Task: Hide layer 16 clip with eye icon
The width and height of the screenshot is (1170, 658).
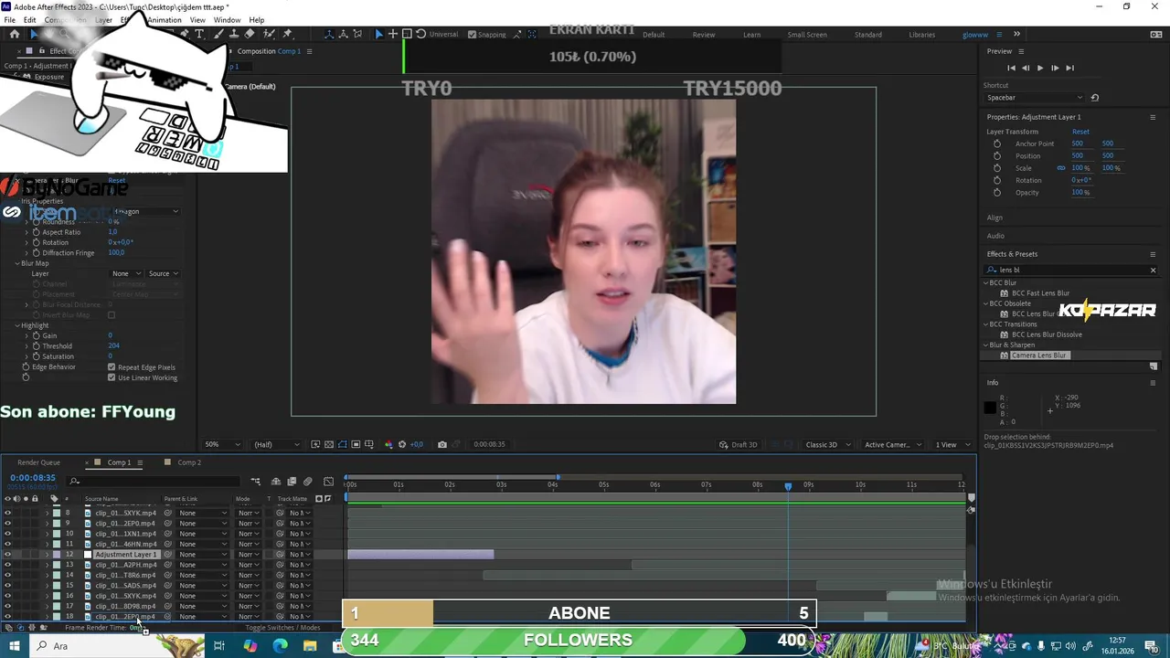Action: tap(7, 596)
